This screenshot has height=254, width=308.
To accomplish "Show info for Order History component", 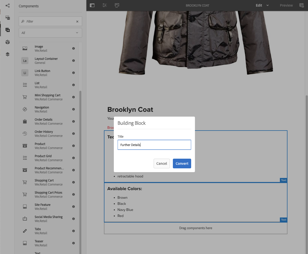I will pos(74,134).
